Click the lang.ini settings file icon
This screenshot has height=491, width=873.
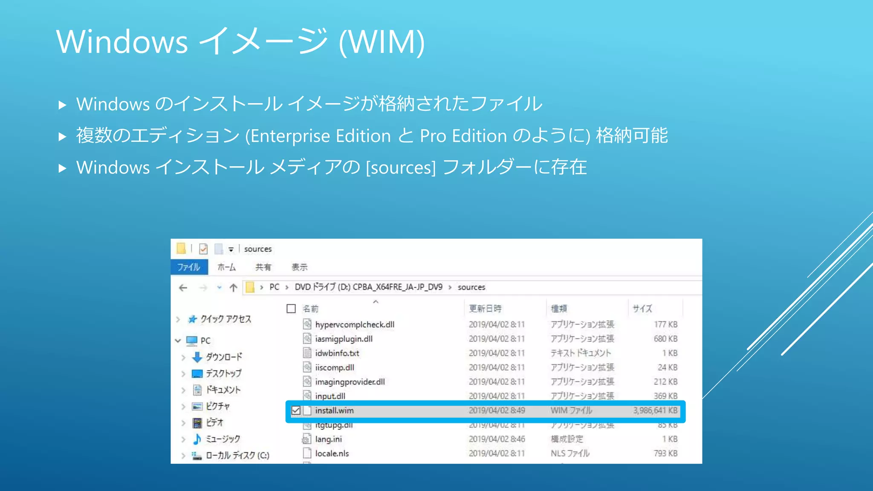[307, 439]
